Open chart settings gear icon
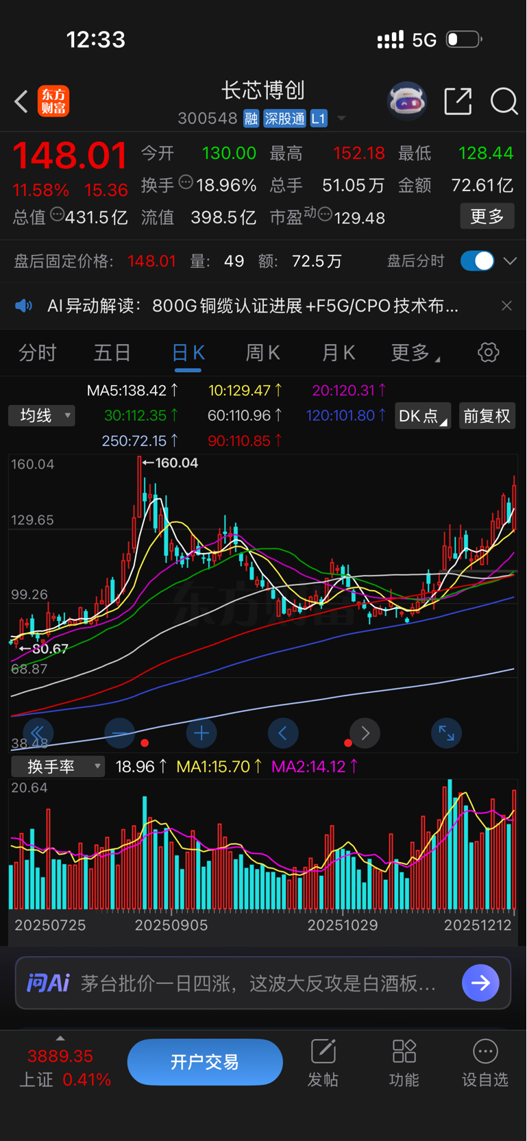The image size is (527, 1141). click(x=488, y=353)
